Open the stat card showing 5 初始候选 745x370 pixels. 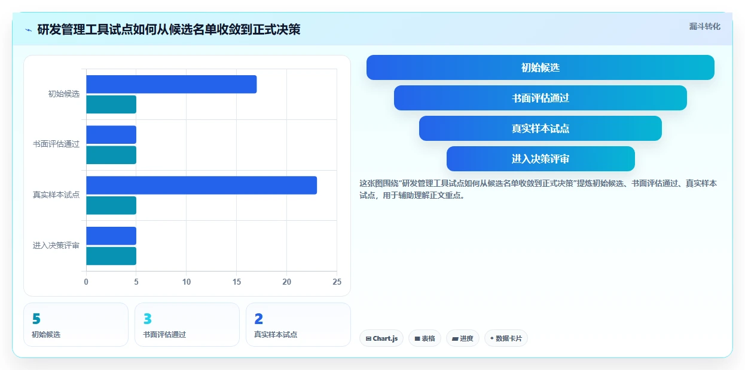[76, 325]
